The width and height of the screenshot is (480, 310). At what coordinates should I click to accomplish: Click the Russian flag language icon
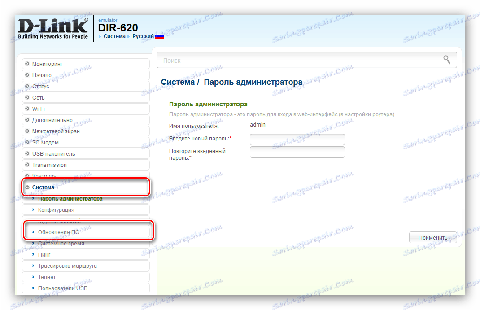(x=160, y=36)
